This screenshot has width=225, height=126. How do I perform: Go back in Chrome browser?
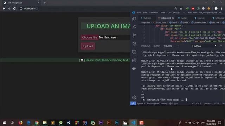pos(4,8)
